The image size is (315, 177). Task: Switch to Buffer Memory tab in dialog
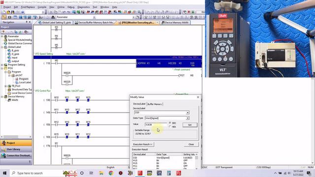tap(155, 104)
